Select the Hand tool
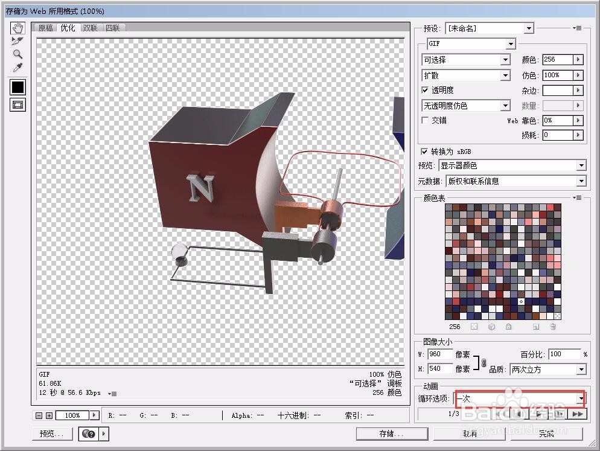 [18, 27]
